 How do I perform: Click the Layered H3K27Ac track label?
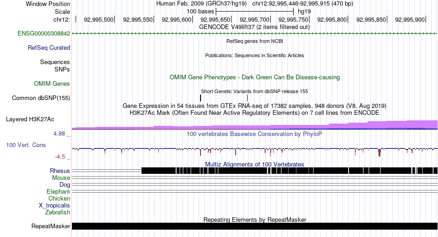30,119
